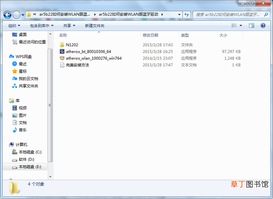Open the 包含到库中 menu

pyautogui.click(x=42, y=26)
